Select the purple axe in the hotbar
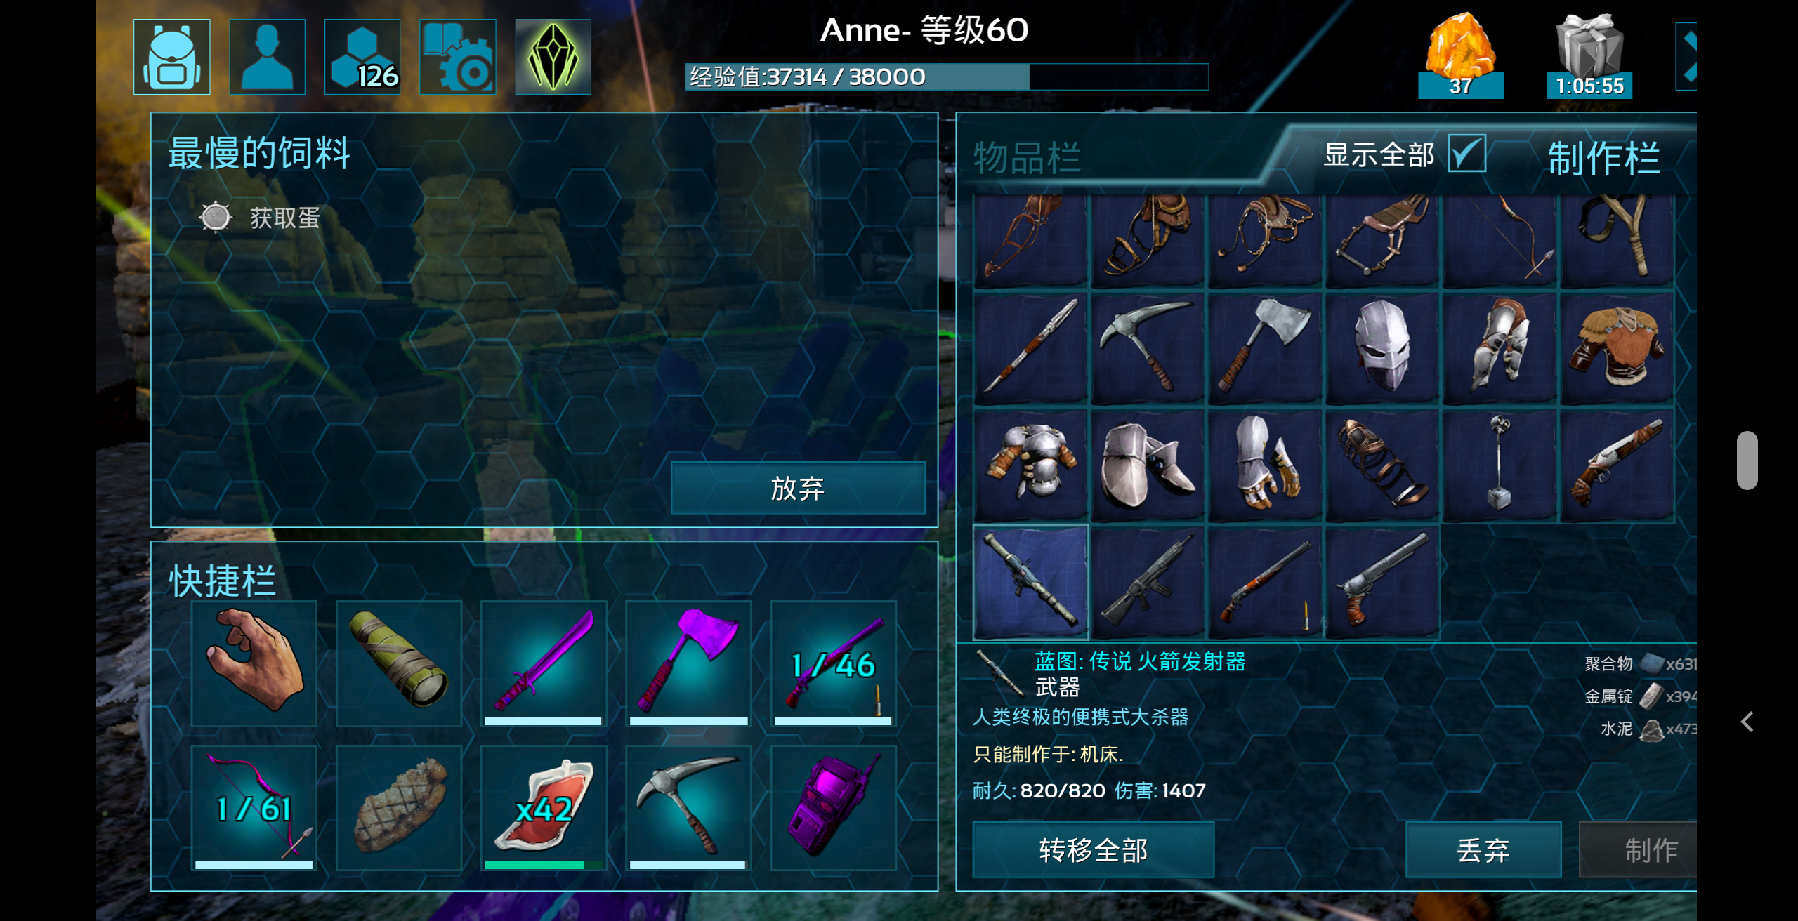Screen dimensions: 1798x921 tap(688, 663)
